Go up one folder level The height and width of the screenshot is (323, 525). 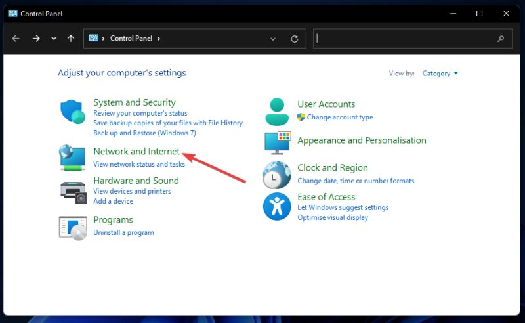pyautogui.click(x=71, y=39)
